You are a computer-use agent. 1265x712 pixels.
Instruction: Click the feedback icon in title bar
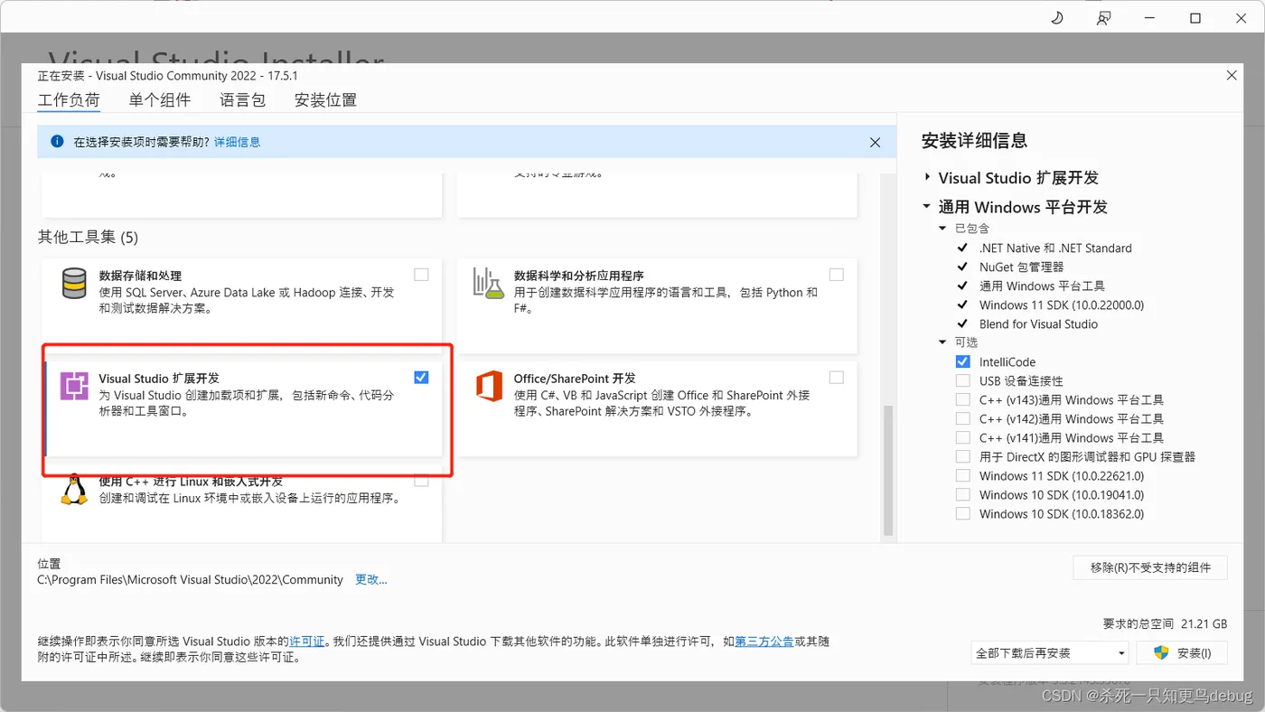click(1103, 18)
